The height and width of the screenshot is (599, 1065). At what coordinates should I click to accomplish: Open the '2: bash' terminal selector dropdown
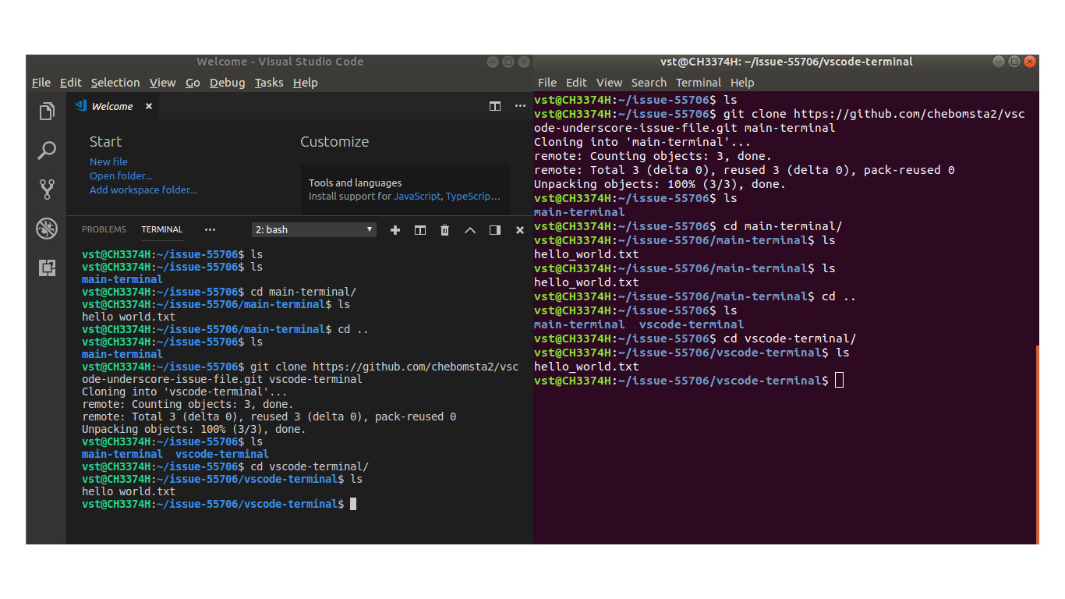[x=313, y=229]
